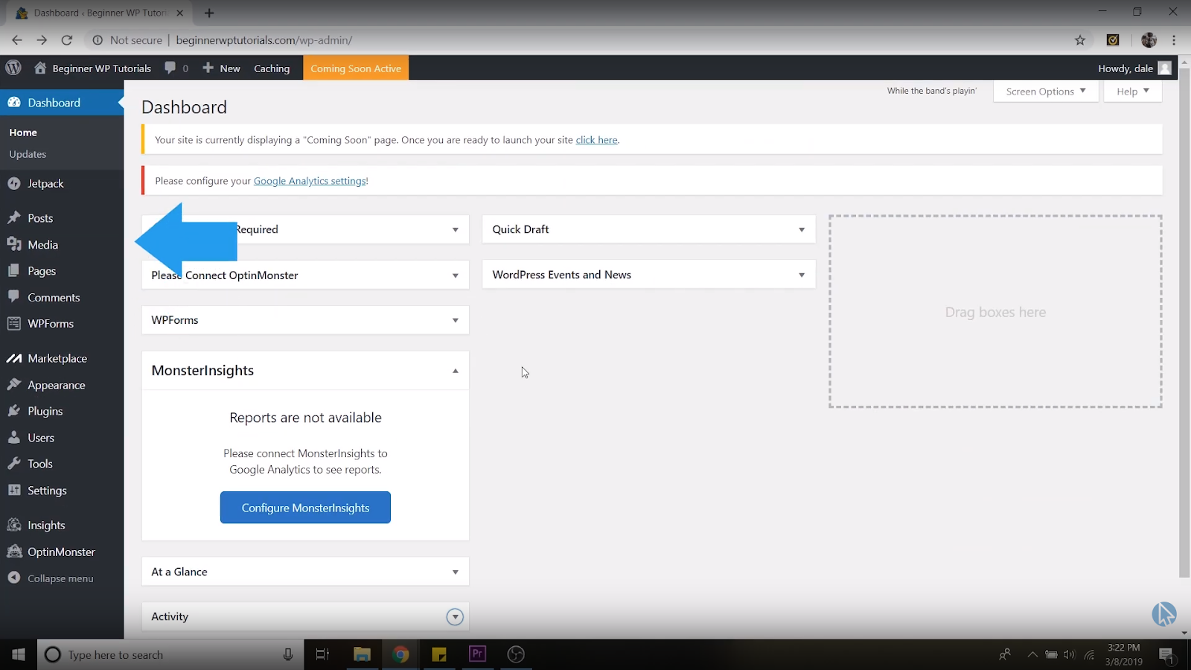Viewport: 1191px width, 670px height.
Task: Click the Dashboard gauge icon in sidebar
Action: (14, 103)
